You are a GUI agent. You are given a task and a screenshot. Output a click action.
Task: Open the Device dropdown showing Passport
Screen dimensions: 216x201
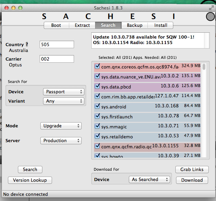(x=64, y=92)
